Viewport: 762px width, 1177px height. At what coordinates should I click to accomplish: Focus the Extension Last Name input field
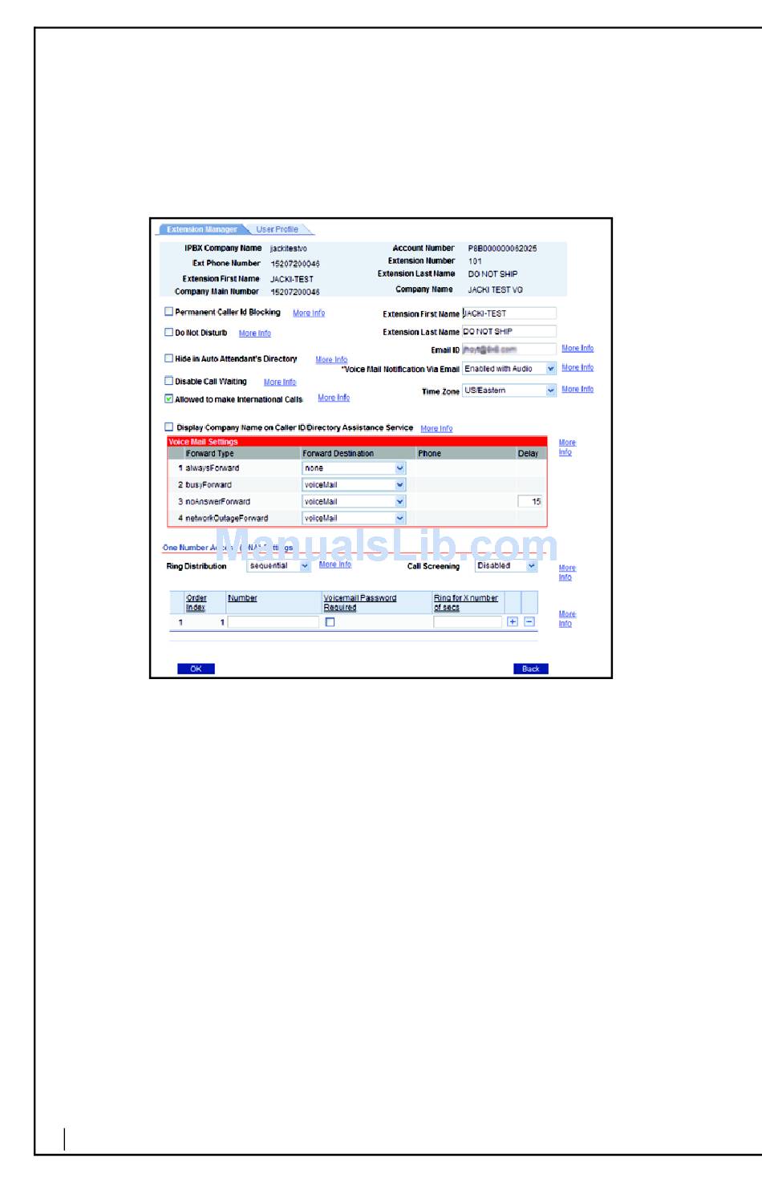pyautogui.click(x=509, y=331)
